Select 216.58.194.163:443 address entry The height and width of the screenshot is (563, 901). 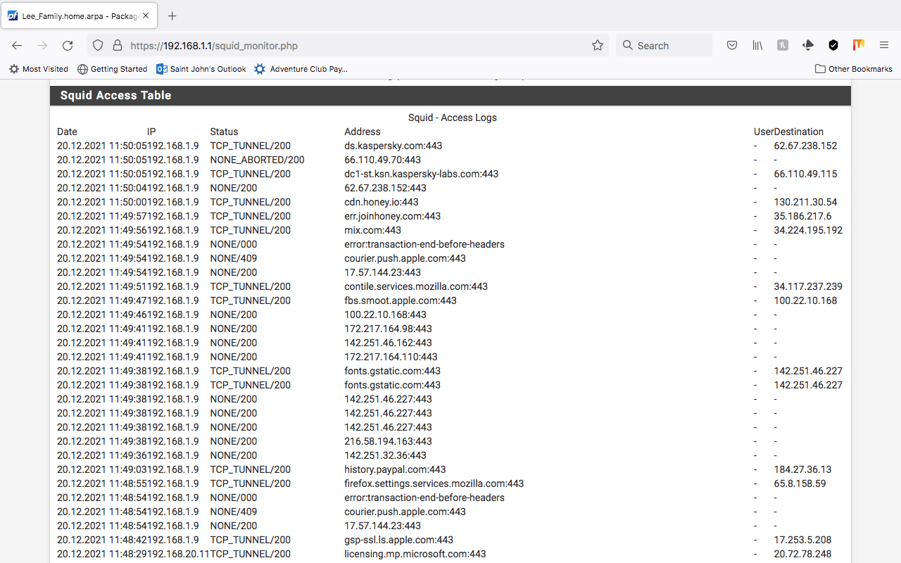[389, 441]
